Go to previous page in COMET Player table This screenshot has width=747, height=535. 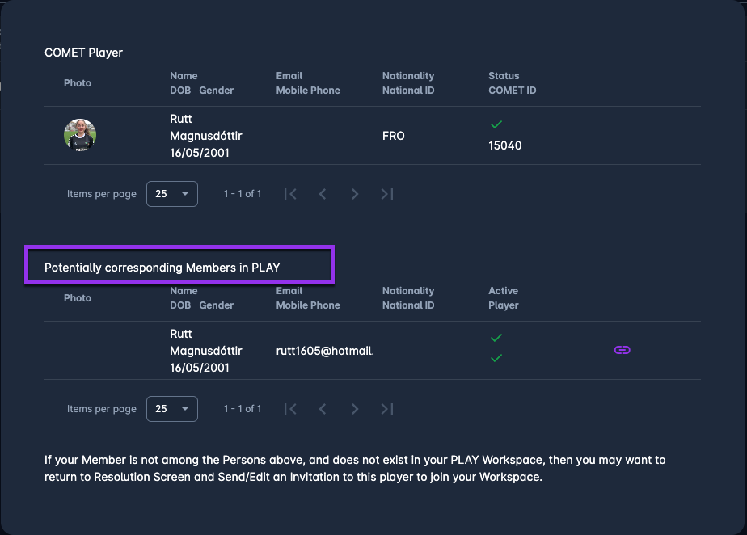tap(323, 194)
